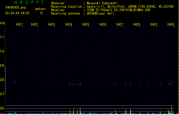Click time marker 0423

point(52,25)
